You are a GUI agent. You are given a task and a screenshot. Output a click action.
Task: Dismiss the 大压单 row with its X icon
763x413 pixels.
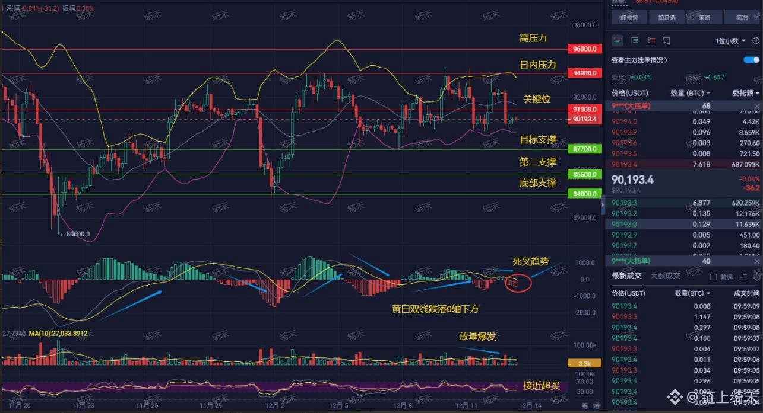click(x=756, y=106)
